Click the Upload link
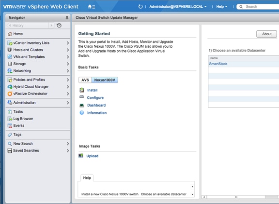Screen dimensions: 279x204 [x=93, y=156]
